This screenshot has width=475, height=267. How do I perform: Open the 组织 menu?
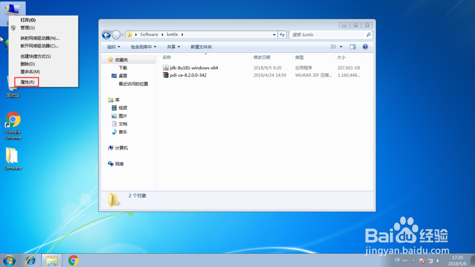[x=114, y=47]
